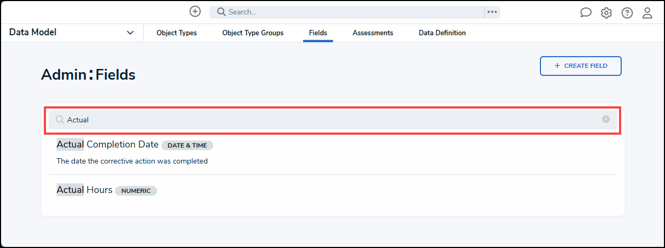The image size is (665, 248).
Task: Switch to the Object Types tab
Action: pyautogui.click(x=176, y=33)
